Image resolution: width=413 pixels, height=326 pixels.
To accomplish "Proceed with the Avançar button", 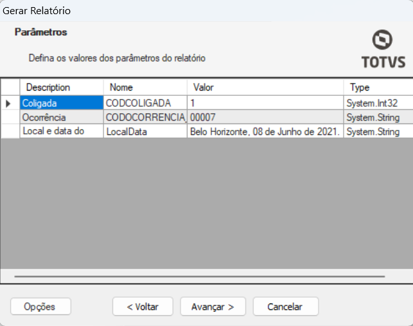I will pyautogui.click(x=213, y=307).
